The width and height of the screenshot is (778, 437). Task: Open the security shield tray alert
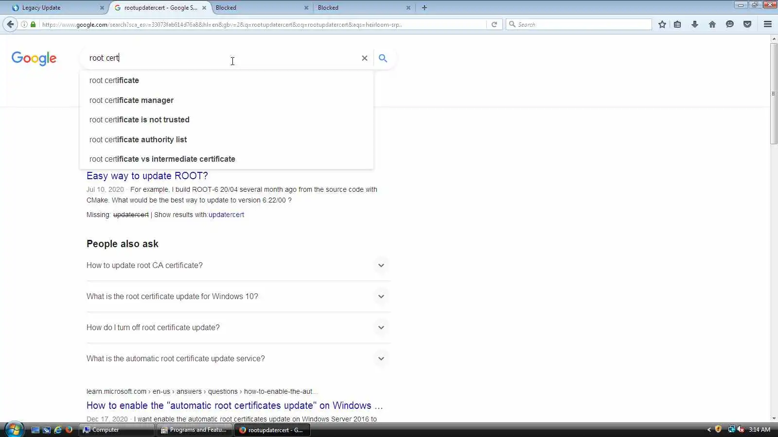(x=718, y=429)
